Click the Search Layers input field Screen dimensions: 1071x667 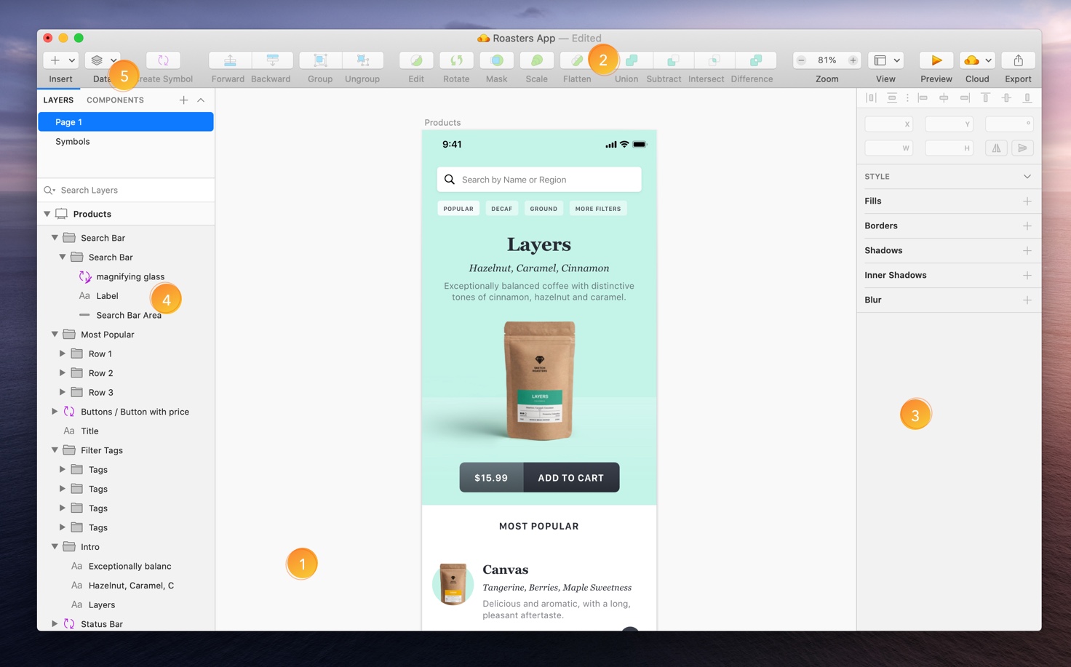coord(131,191)
